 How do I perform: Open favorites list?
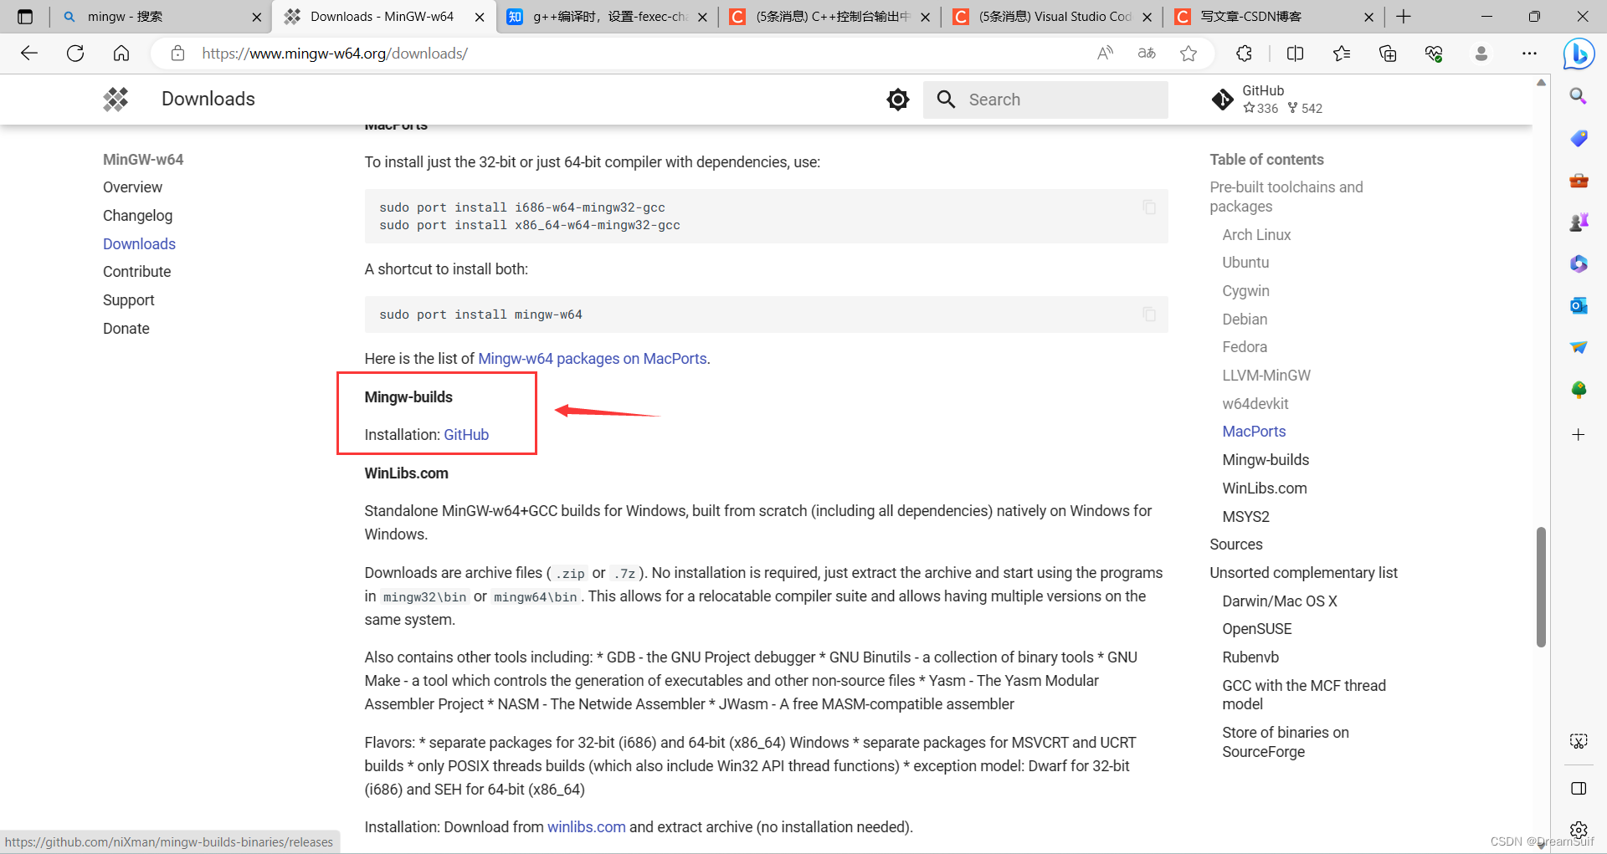[x=1342, y=54]
